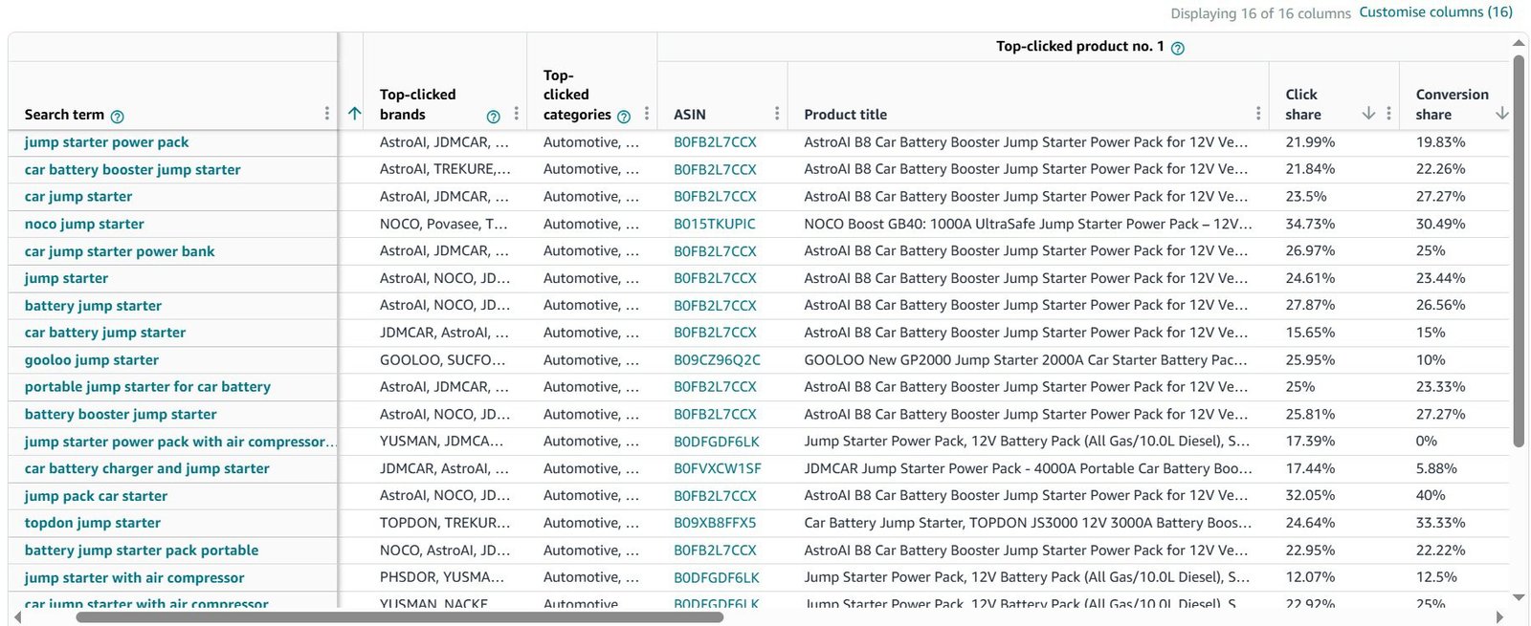
Task: Select the 30.49% conversion share value
Action: tap(1440, 225)
